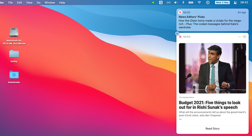Click News app icon in expanded notification
The width and height of the screenshot is (252, 136).
pyautogui.click(x=180, y=37)
